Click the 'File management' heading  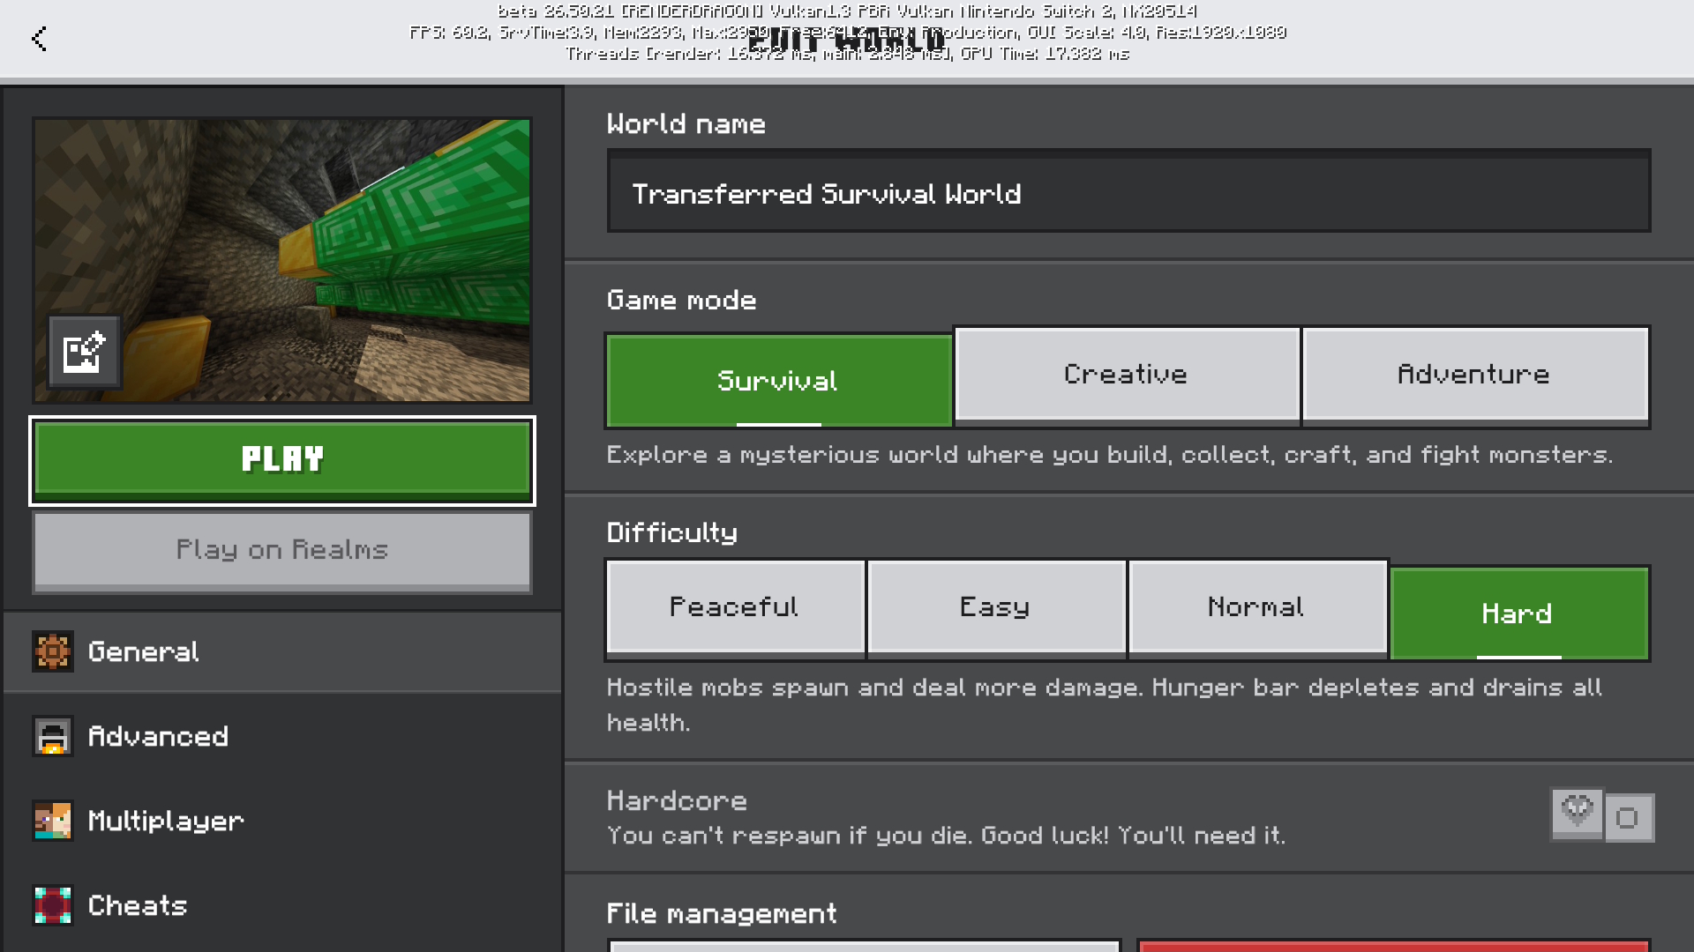coord(722,913)
